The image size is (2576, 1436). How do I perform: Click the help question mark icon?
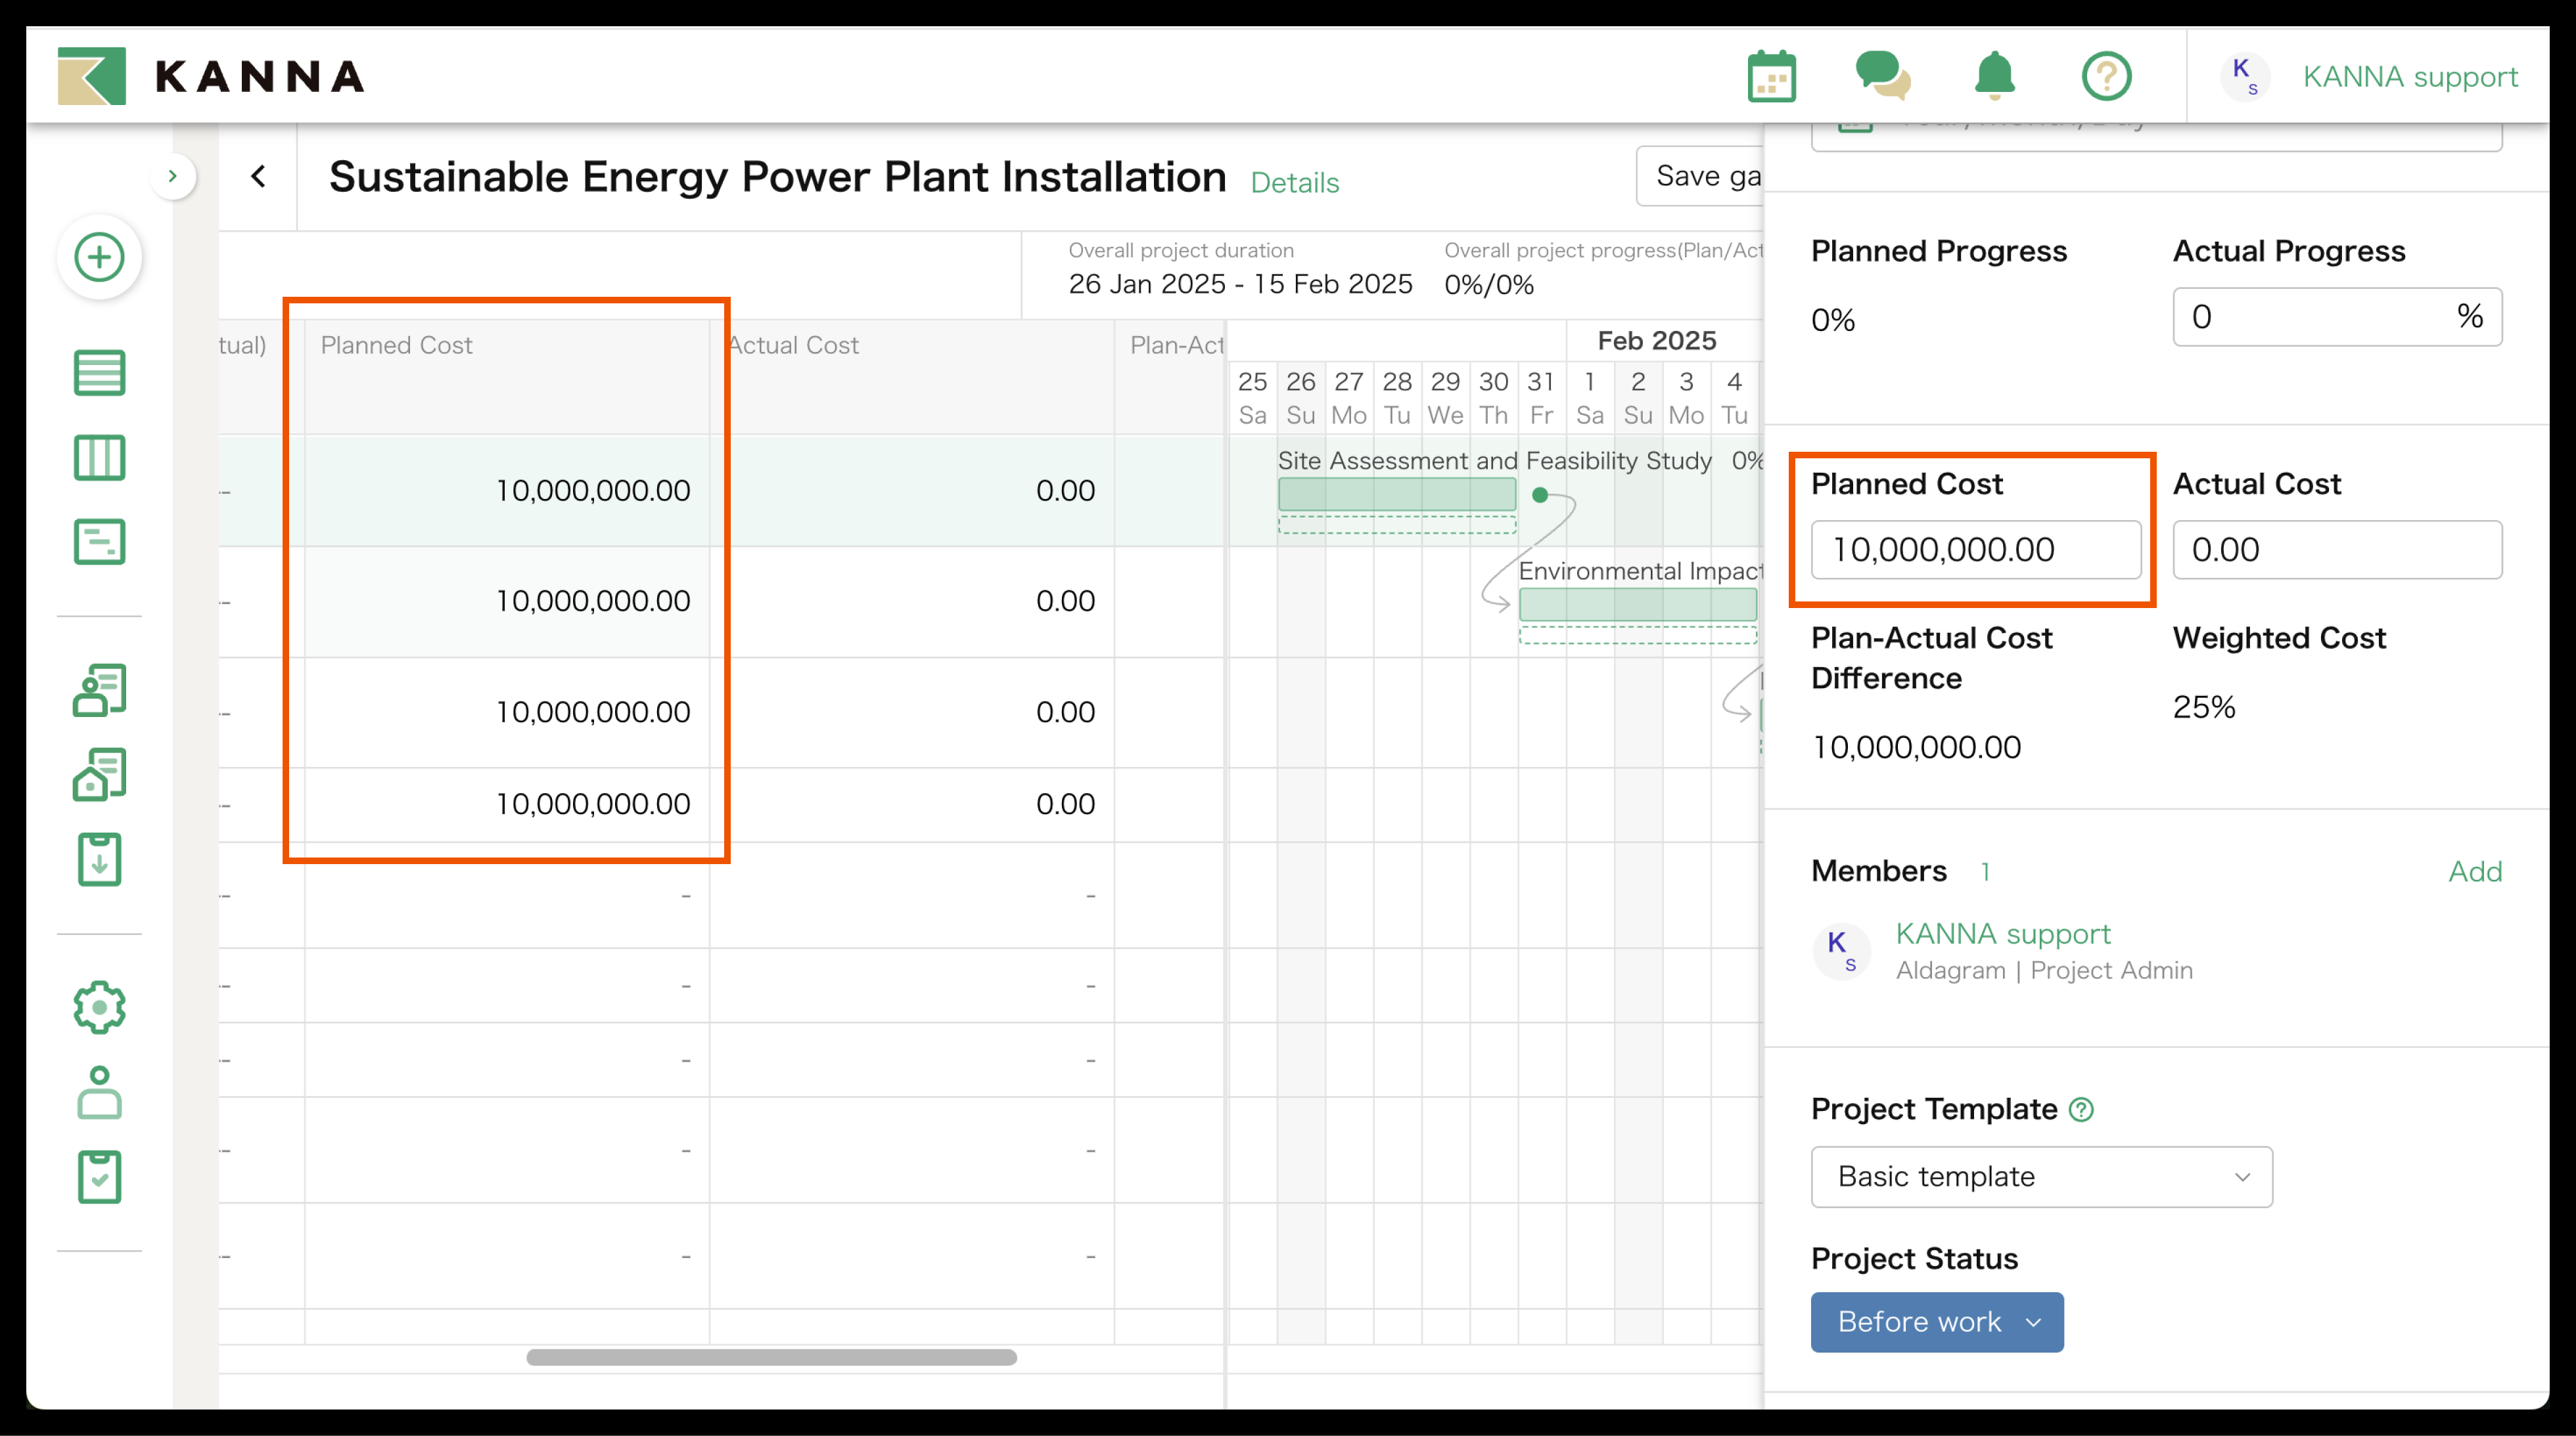pos(2106,77)
